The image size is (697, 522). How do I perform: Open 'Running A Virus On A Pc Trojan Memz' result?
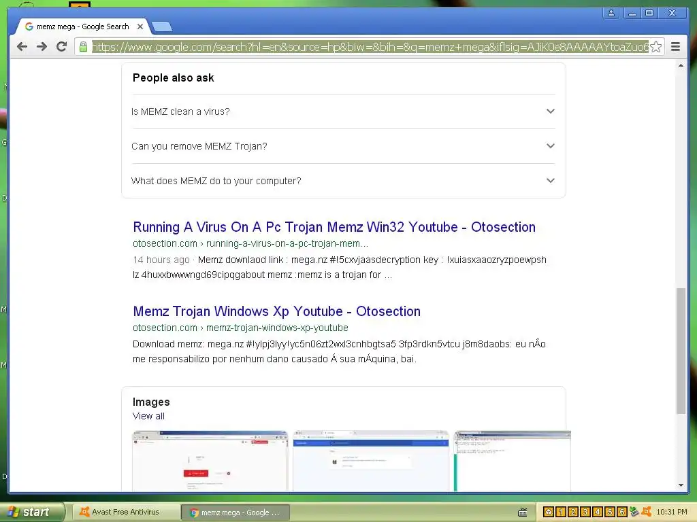(334, 227)
